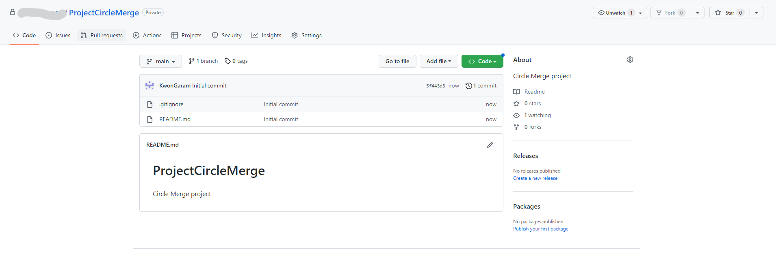
Task: Click Publish your first package
Action: pos(541,229)
